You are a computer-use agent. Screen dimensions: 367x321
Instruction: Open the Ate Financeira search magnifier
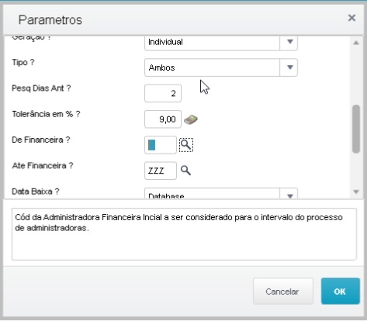click(x=185, y=171)
